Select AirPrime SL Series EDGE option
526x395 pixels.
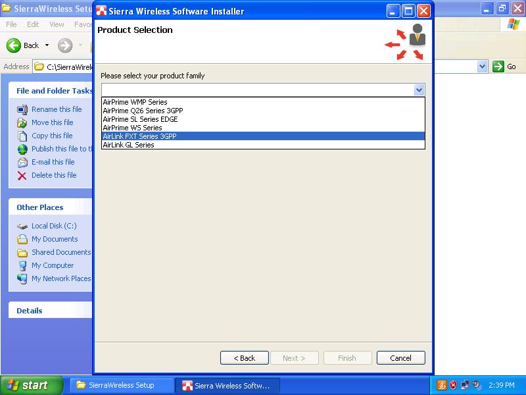point(264,119)
